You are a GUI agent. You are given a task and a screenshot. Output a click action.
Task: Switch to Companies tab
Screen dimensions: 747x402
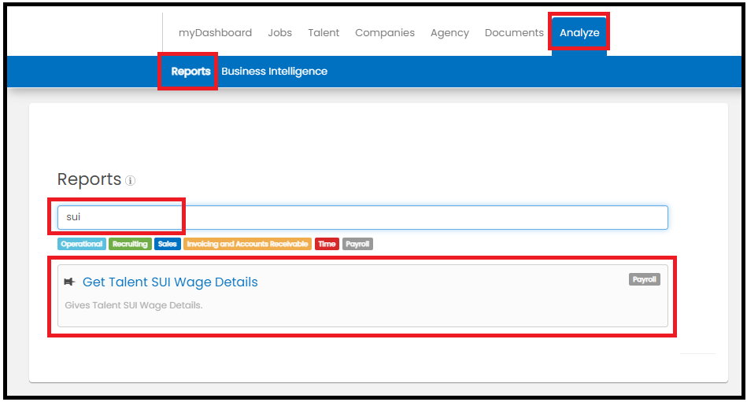point(384,33)
